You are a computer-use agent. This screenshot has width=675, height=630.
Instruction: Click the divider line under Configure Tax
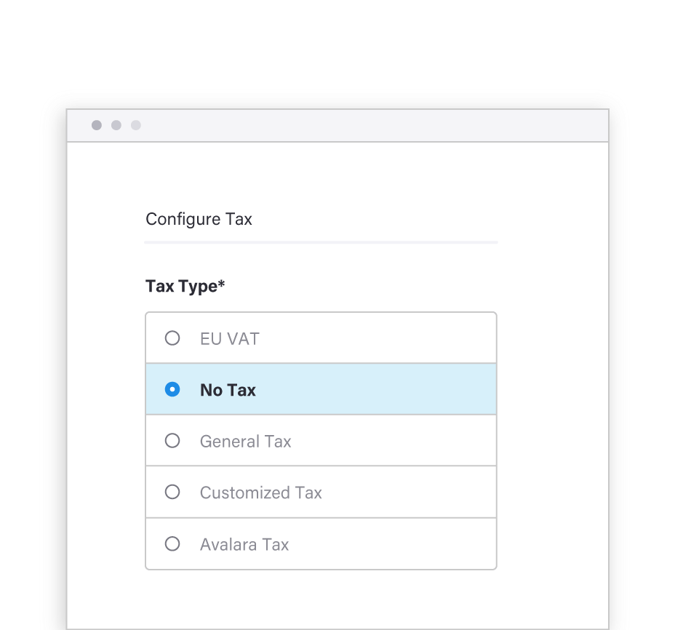click(x=321, y=242)
